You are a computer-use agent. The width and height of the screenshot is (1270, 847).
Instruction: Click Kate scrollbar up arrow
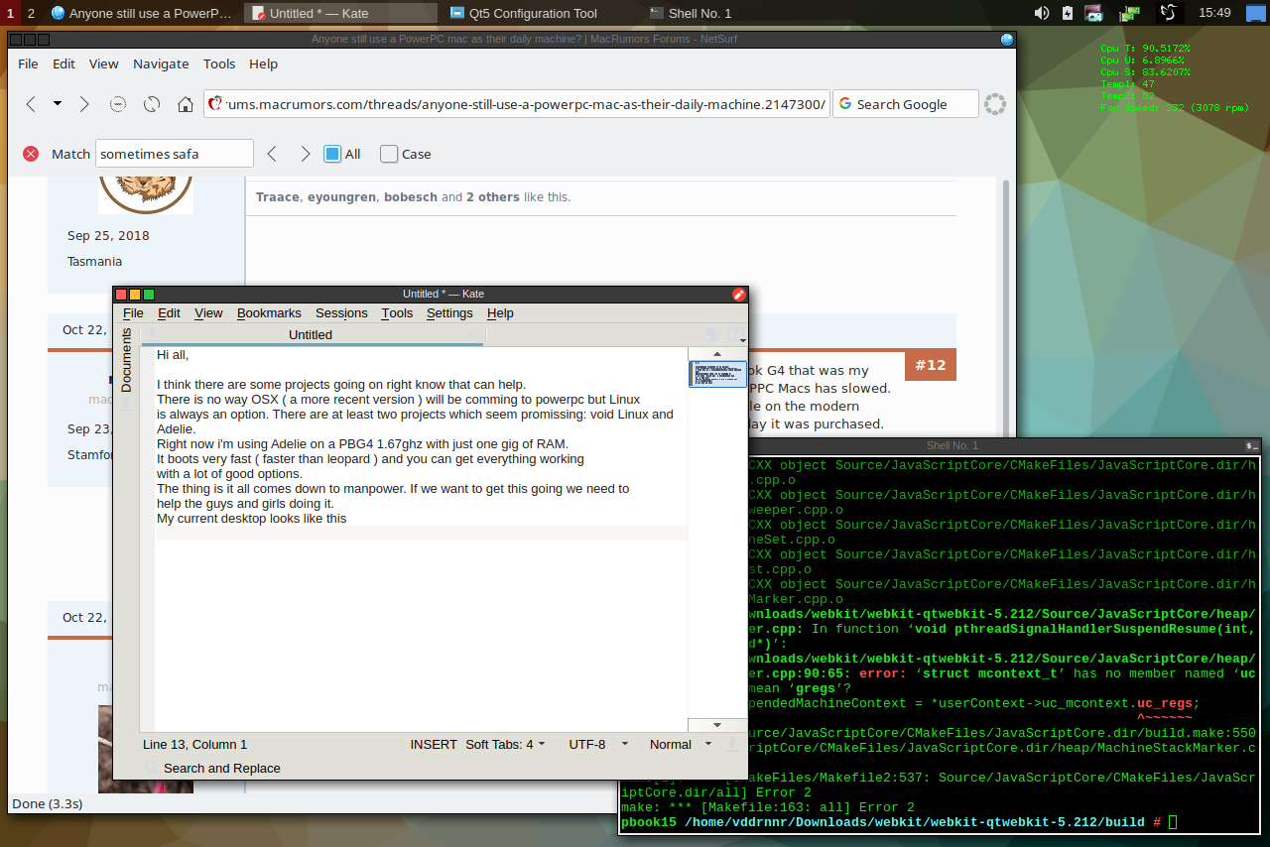[x=717, y=353]
